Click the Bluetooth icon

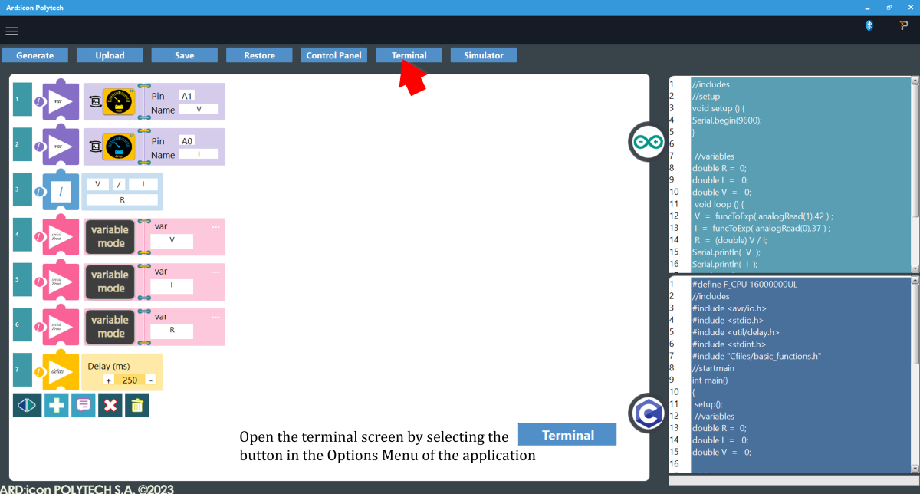click(869, 26)
